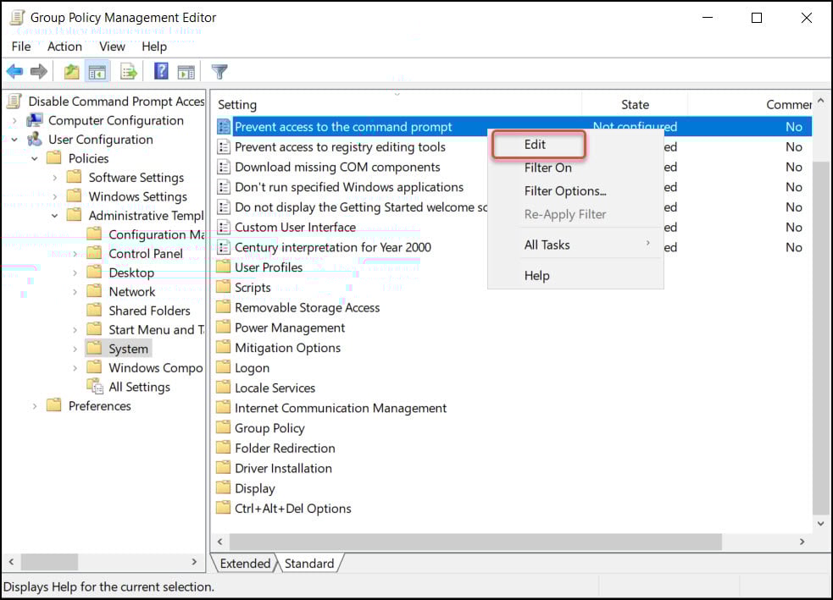Open the blue Help book toolbar icon
The height and width of the screenshot is (600, 833).
(x=161, y=71)
